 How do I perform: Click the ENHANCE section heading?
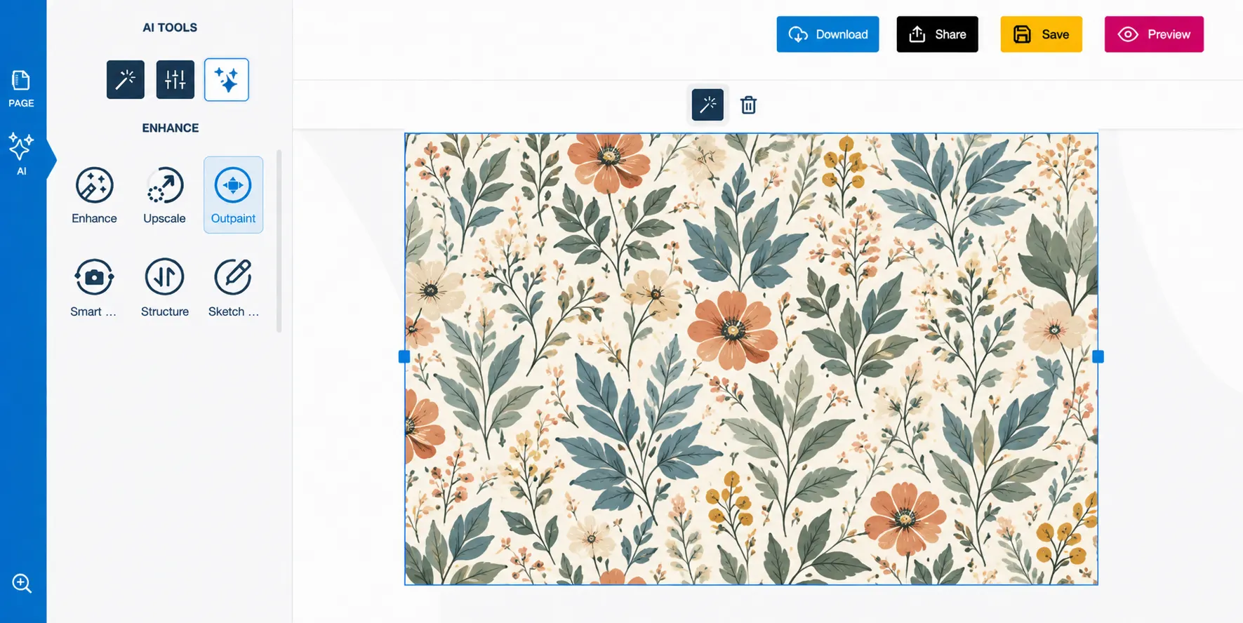click(x=171, y=128)
